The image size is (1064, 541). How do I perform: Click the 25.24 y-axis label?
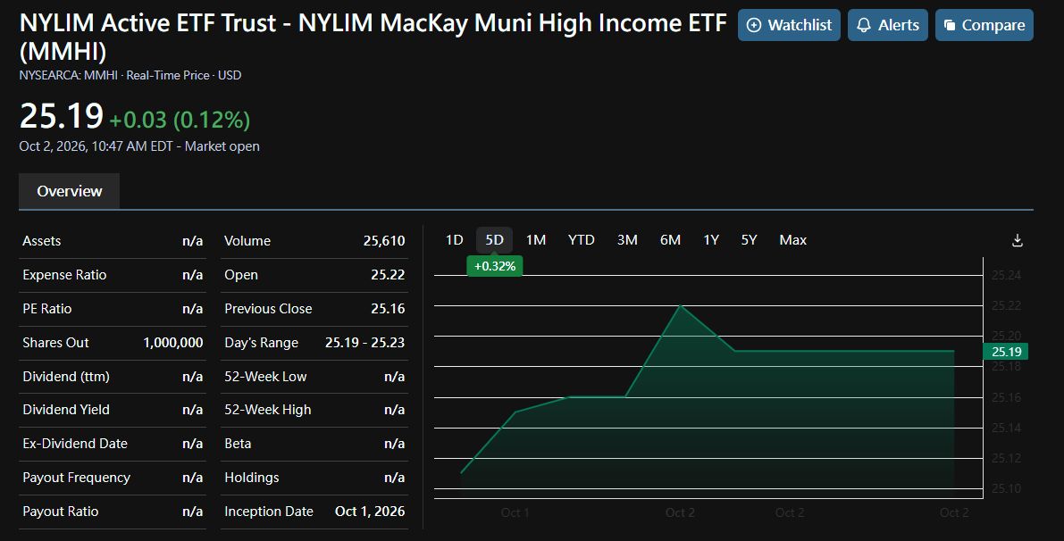(x=1006, y=275)
